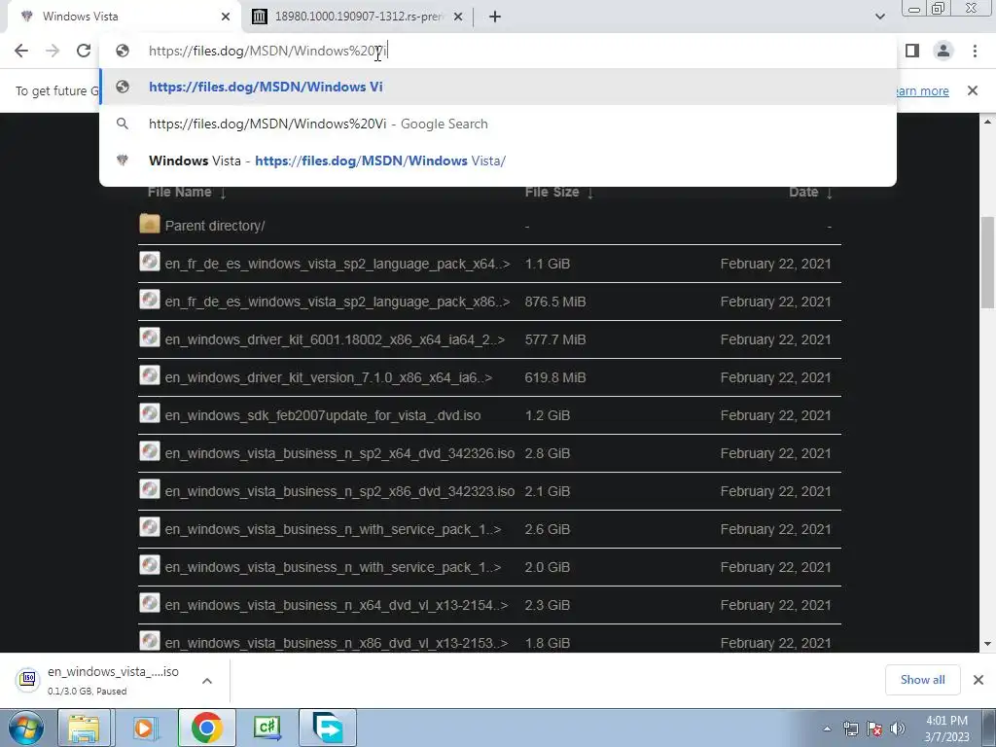The width and height of the screenshot is (996, 747).
Task: Download the sp2_language_pack_x86 file
Action: pyautogui.click(x=338, y=302)
